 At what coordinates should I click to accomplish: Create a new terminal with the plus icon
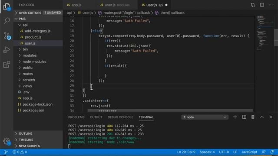tap(235, 117)
